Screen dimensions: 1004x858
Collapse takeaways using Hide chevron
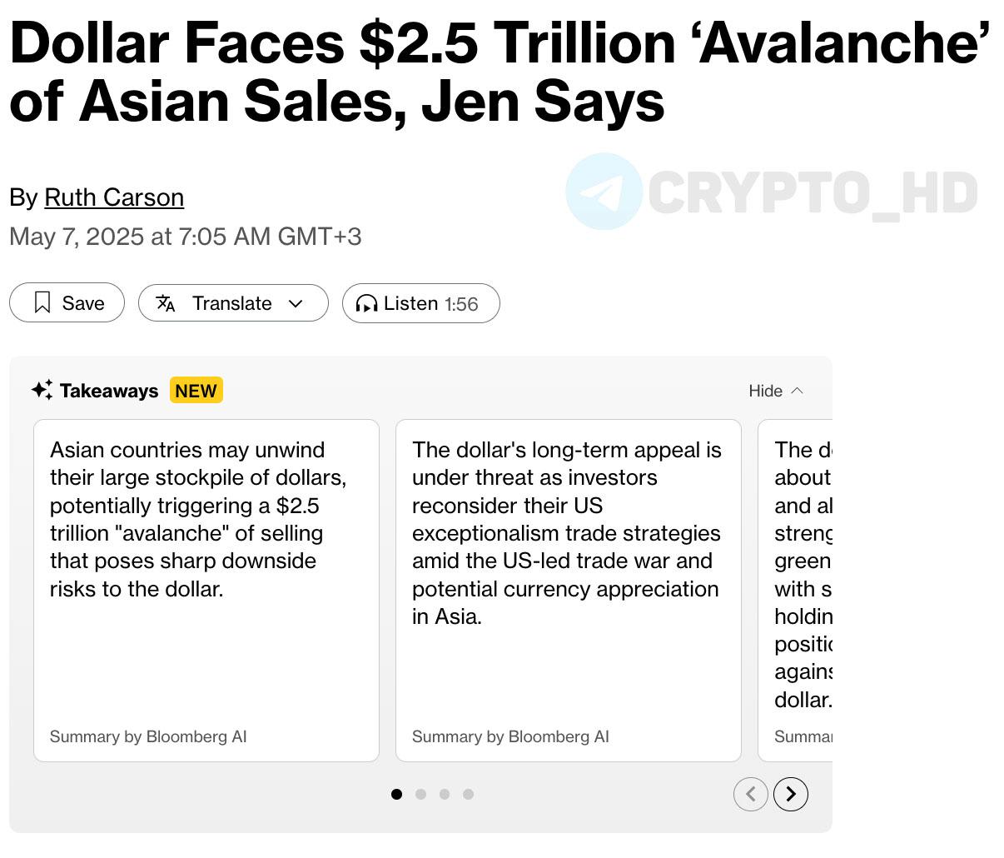click(797, 391)
